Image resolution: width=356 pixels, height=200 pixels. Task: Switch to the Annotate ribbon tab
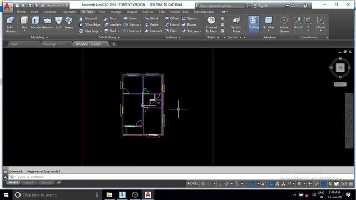pyautogui.click(x=50, y=12)
